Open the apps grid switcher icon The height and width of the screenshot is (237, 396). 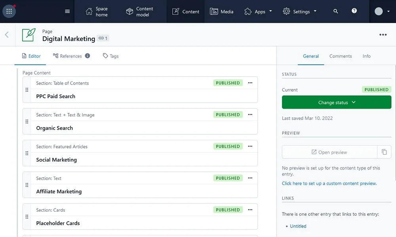pyautogui.click(x=9, y=11)
